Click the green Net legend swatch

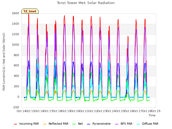tap(74, 124)
